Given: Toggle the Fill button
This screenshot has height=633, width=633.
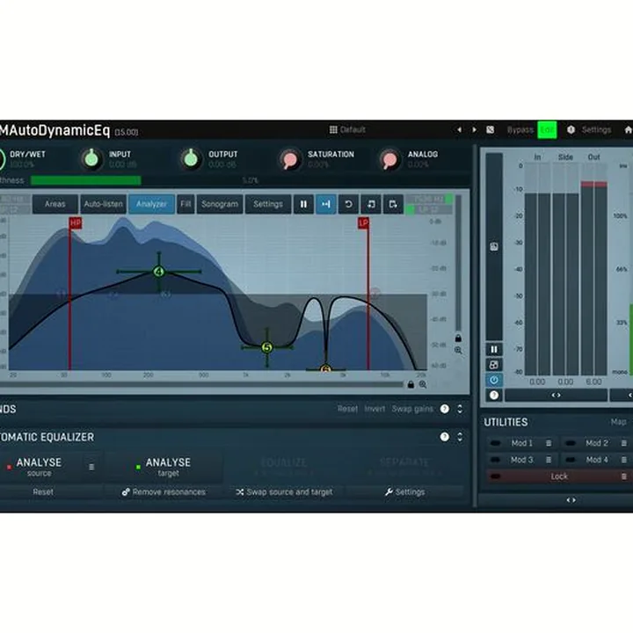Looking at the screenshot, I should click(x=186, y=204).
